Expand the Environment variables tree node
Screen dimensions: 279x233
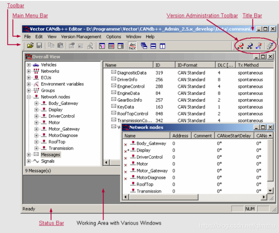point(29,84)
